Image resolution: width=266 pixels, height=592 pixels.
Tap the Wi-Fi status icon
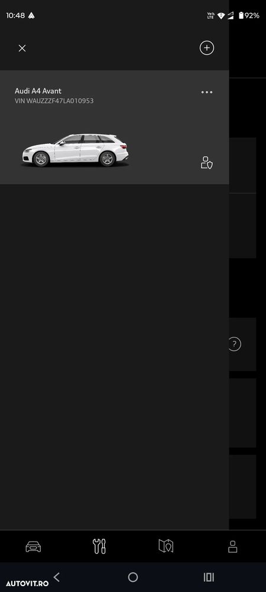tap(221, 15)
